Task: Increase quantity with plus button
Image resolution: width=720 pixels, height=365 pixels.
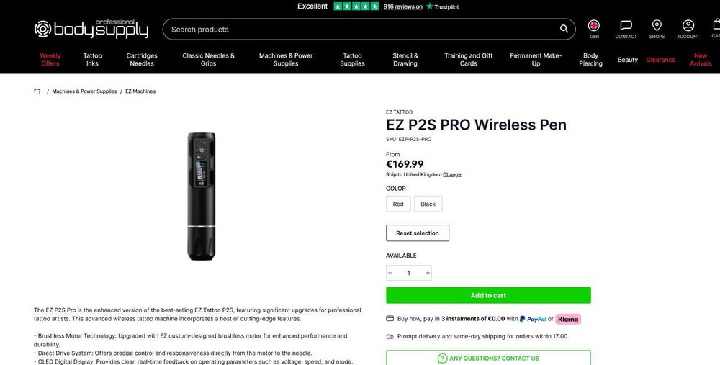Action: [x=428, y=273]
